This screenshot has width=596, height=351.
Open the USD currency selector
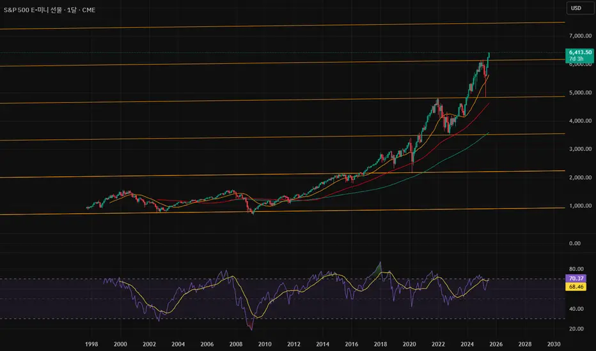click(580, 8)
